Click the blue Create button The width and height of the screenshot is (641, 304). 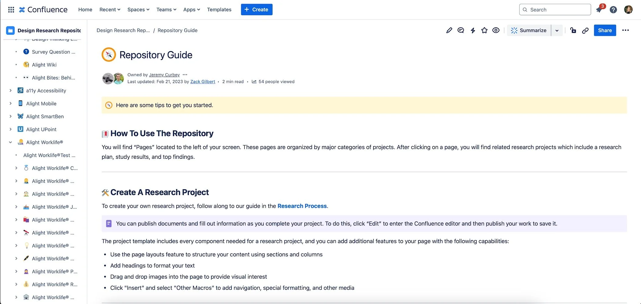256,10
